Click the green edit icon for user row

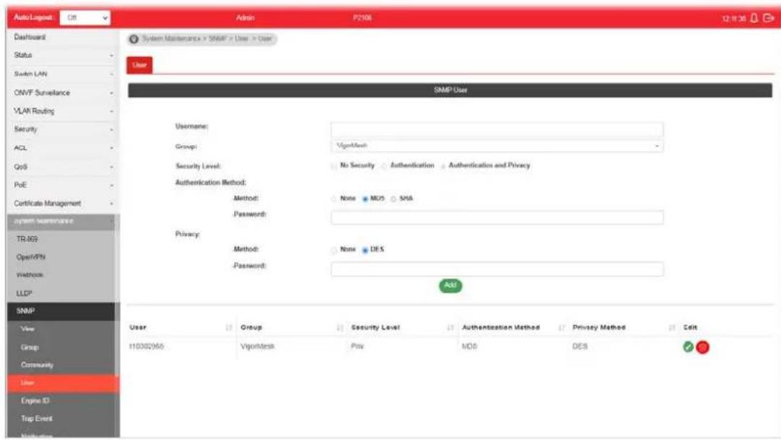click(x=688, y=347)
